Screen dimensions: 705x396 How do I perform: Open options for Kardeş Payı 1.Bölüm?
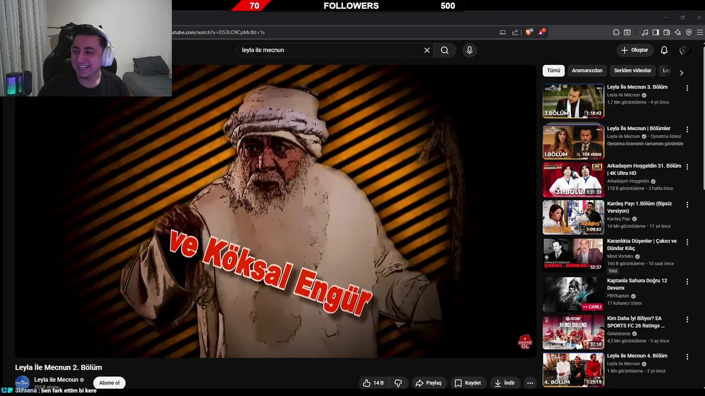[x=687, y=205]
